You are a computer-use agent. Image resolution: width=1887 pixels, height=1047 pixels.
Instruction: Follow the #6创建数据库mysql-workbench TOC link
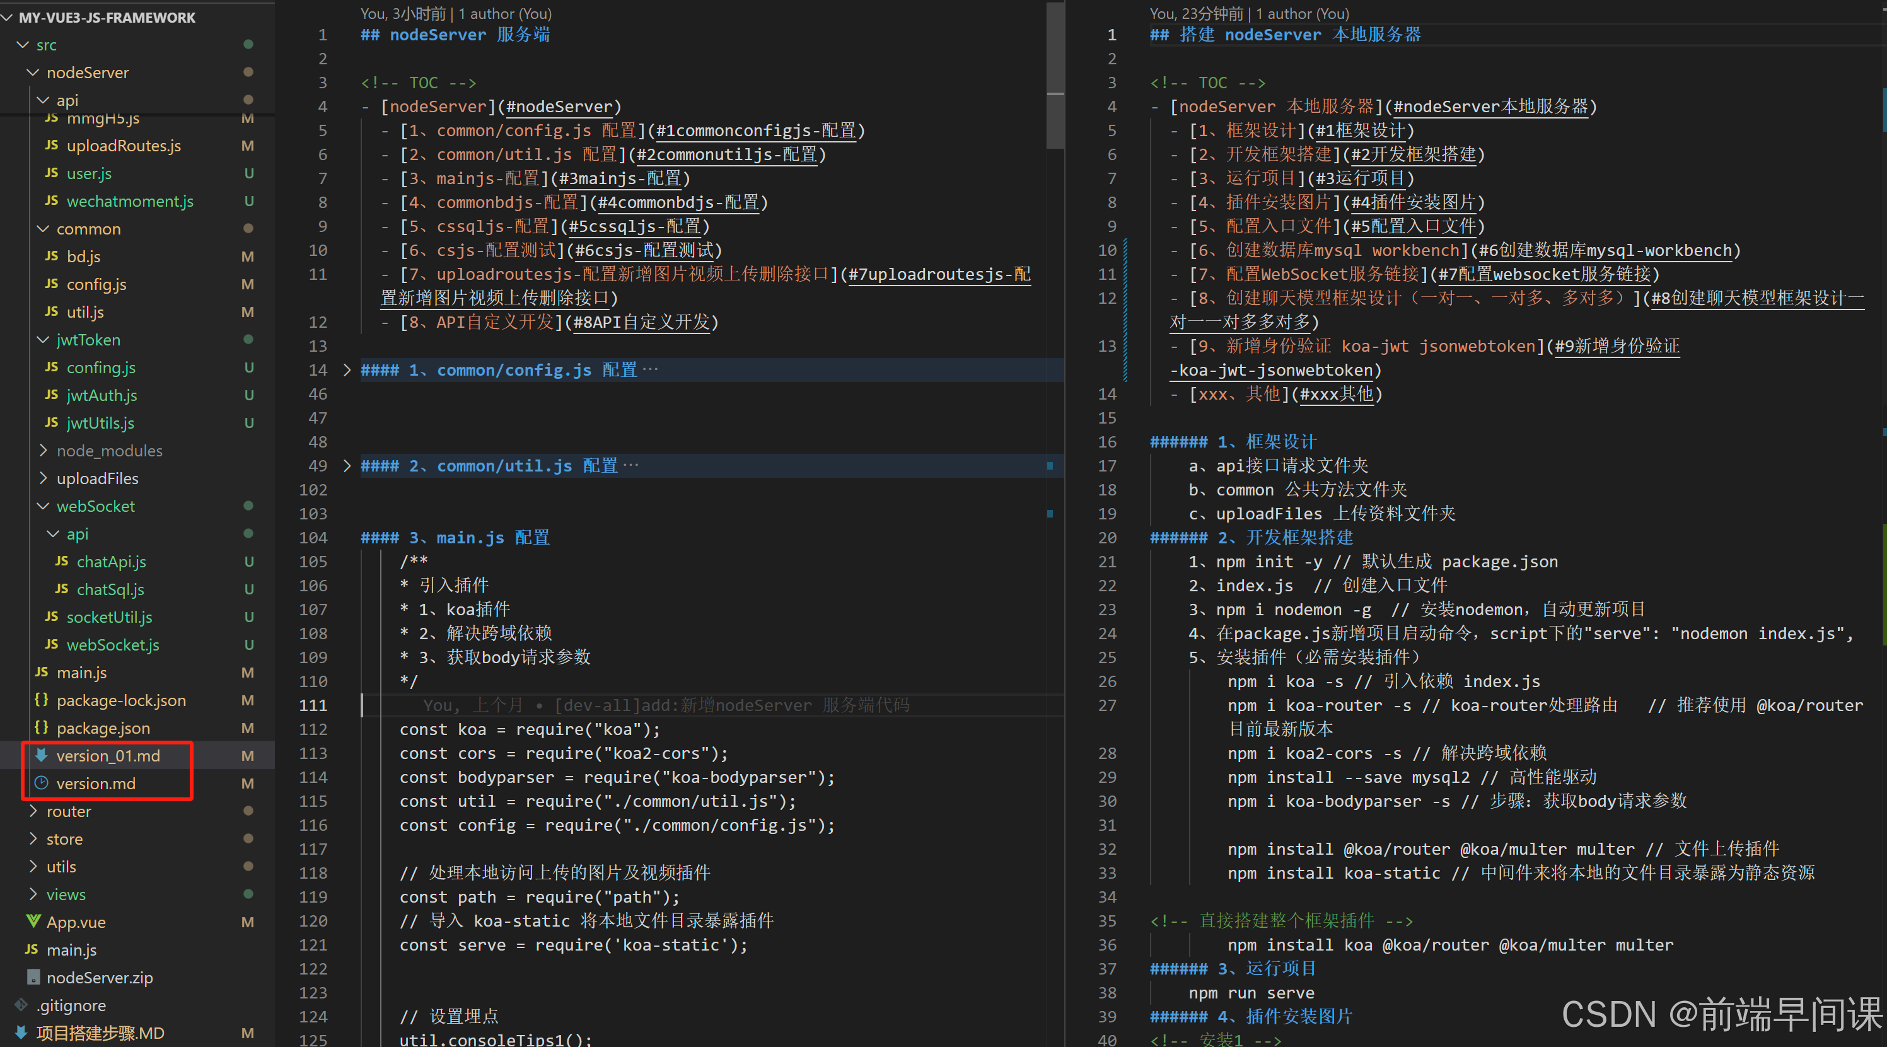pos(1606,250)
